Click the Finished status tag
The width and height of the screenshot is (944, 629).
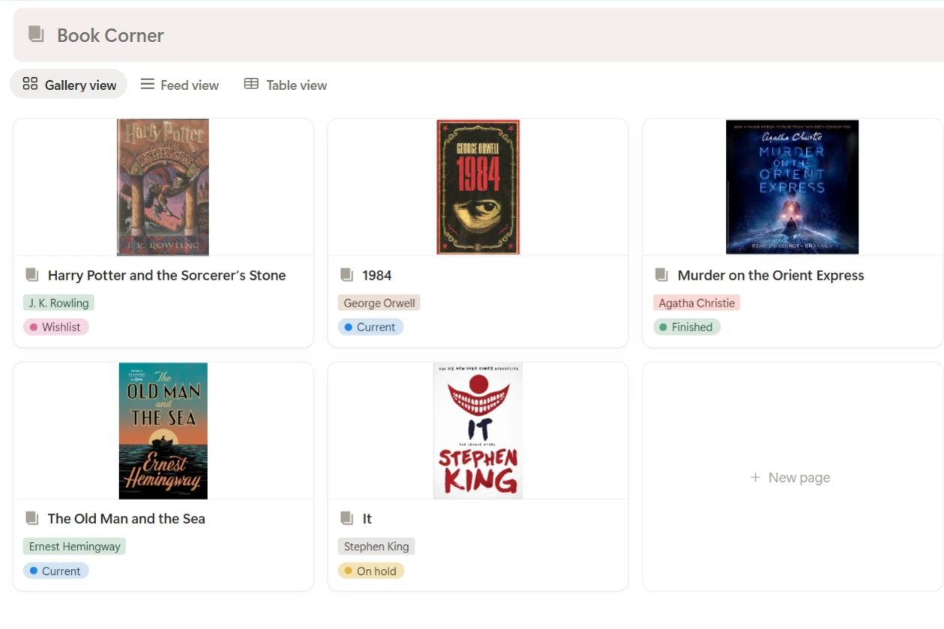point(686,327)
